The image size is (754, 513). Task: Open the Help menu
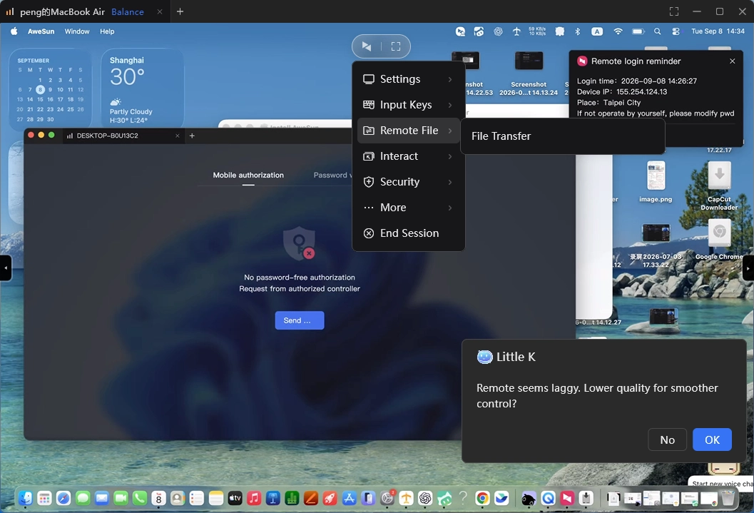(107, 31)
